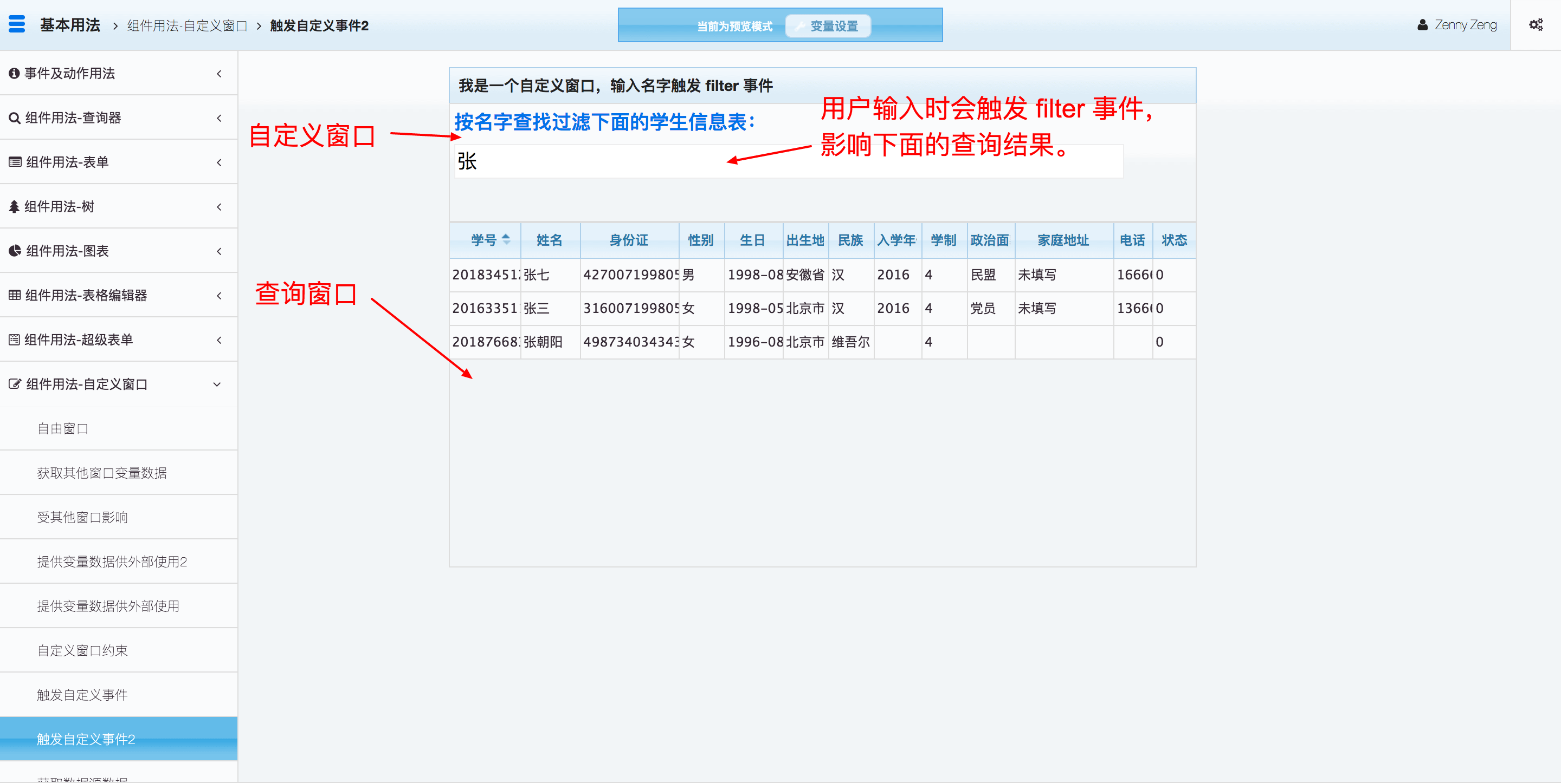Open 受其他窗口影响 sidebar entry
Viewport: 1561px width, 783px height.
point(82,517)
